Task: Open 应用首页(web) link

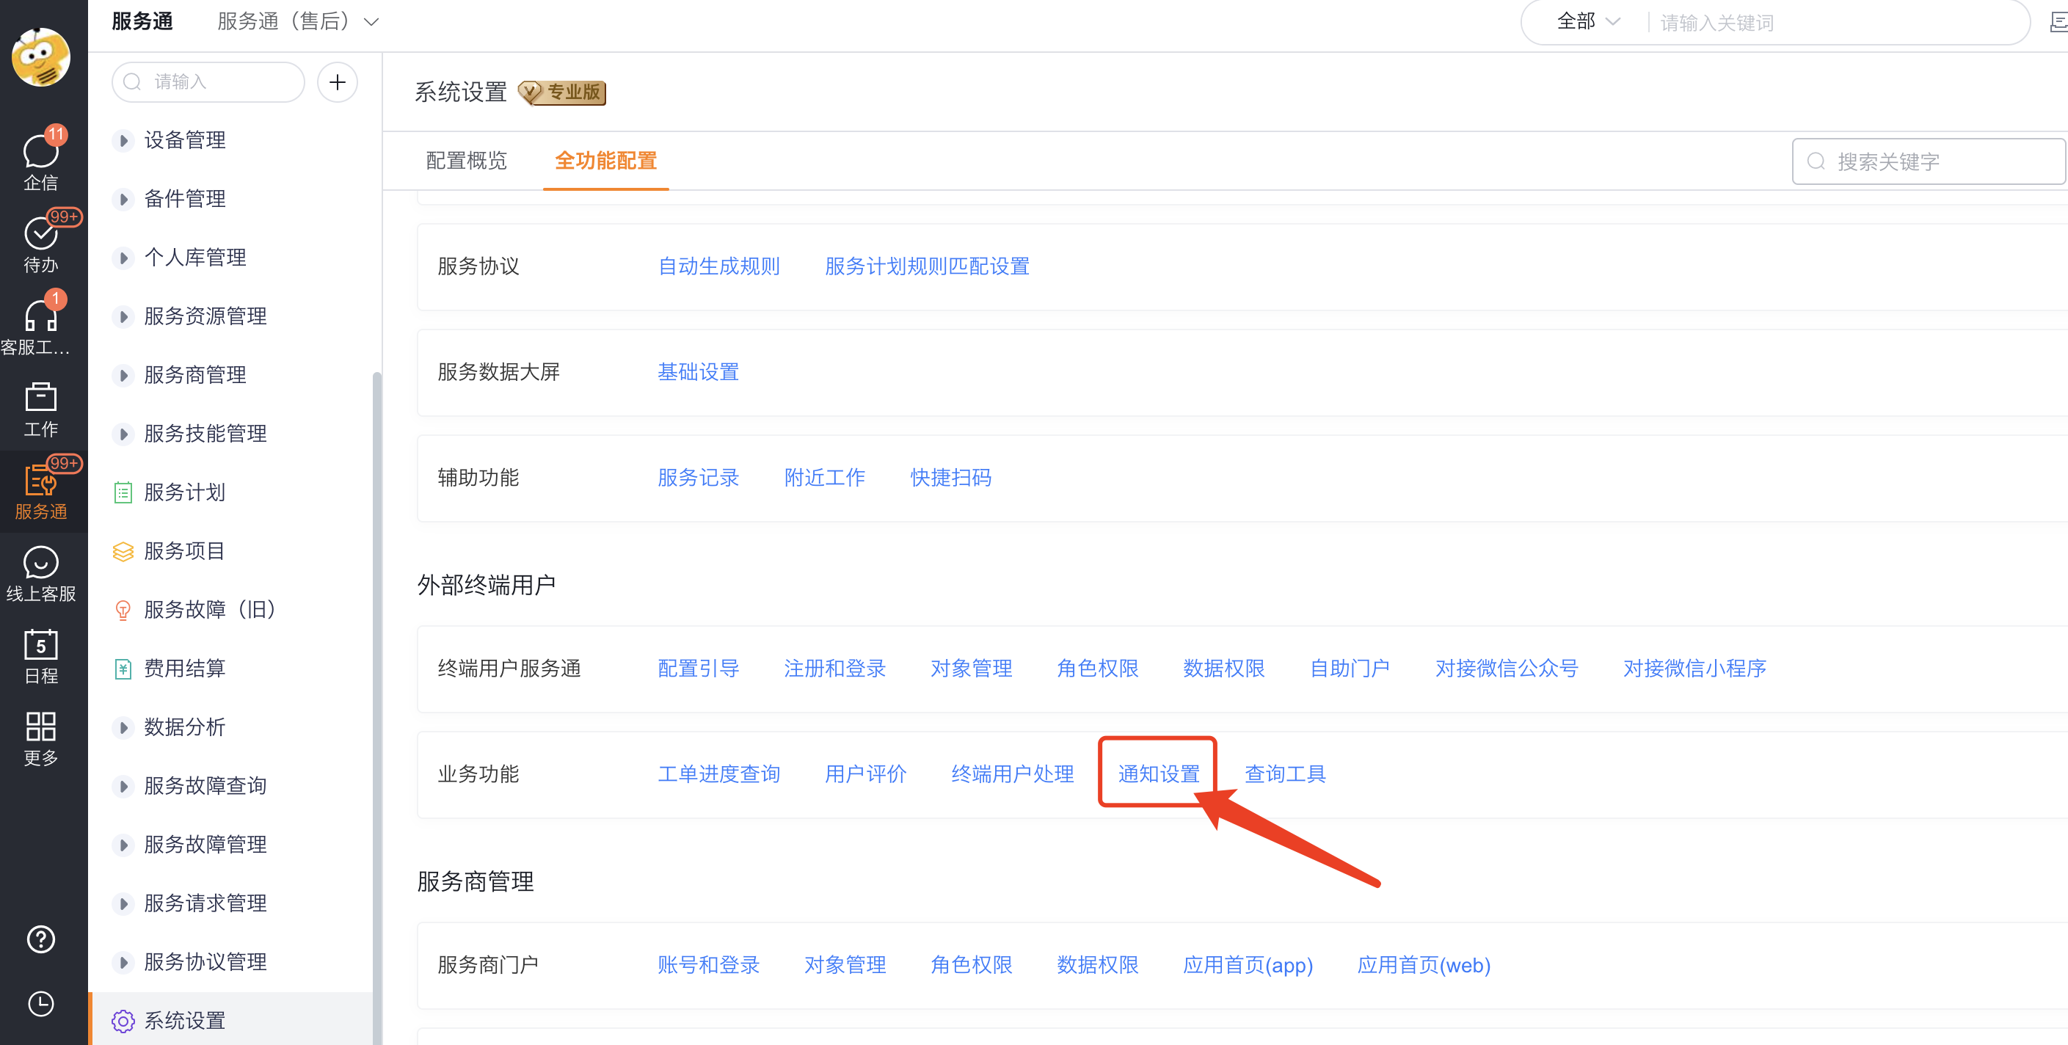Action: tap(1424, 965)
